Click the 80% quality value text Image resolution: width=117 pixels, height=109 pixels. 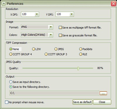click(x=100, y=68)
